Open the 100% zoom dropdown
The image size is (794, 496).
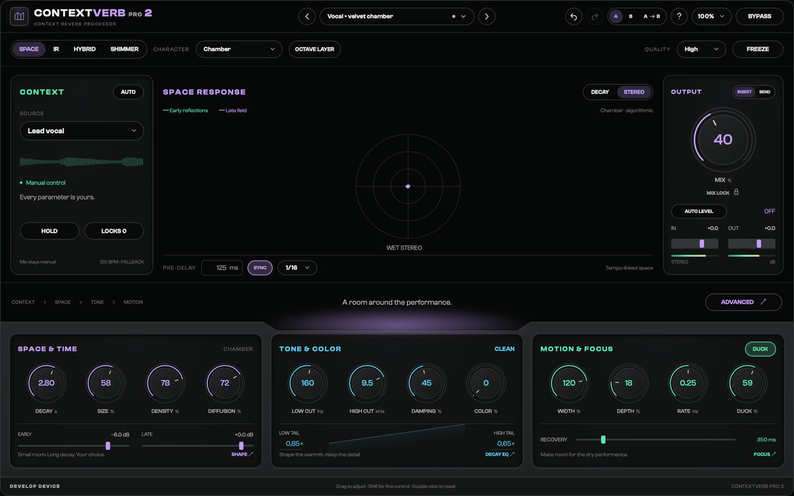(x=711, y=17)
